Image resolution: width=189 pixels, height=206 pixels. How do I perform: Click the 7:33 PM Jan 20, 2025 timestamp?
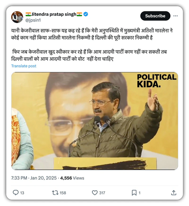(34, 178)
